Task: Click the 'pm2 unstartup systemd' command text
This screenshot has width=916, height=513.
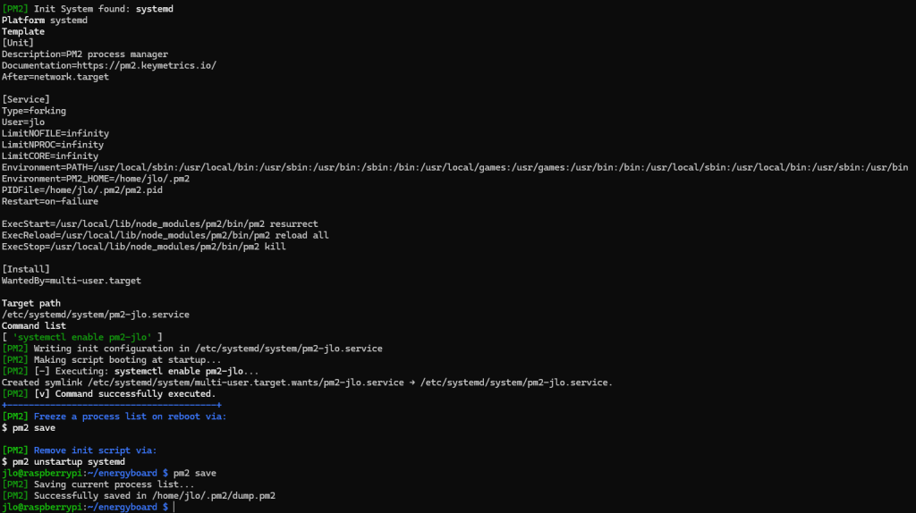Action: click(68, 462)
